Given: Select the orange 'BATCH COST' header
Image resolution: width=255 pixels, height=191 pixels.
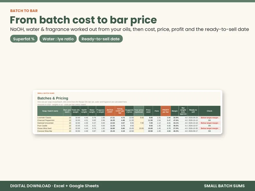Looking at the screenshot, I should click(x=110, y=111).
